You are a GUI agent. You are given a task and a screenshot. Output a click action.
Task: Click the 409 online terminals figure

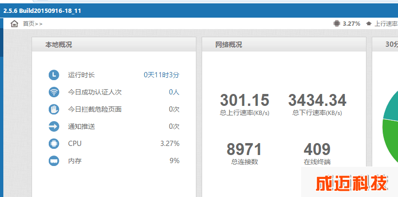[x=317, y=149]
